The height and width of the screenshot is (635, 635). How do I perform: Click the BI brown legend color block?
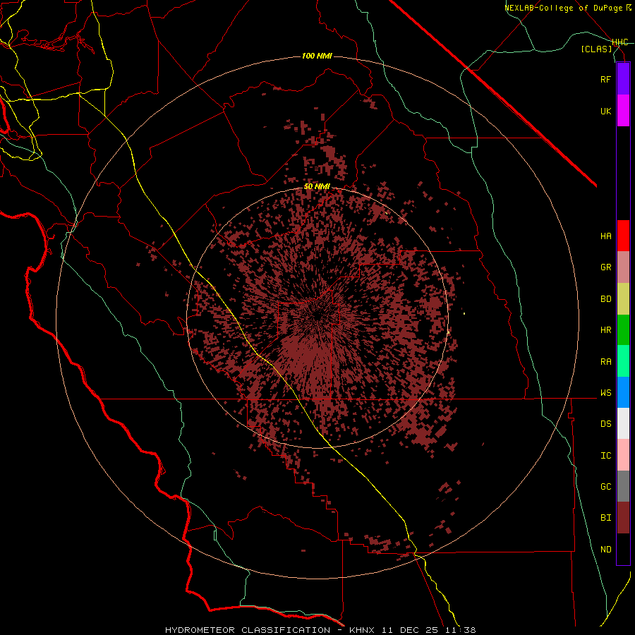(x=623, y=518)
